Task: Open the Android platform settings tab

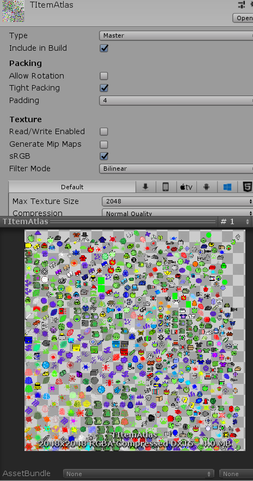Action: 207,187
